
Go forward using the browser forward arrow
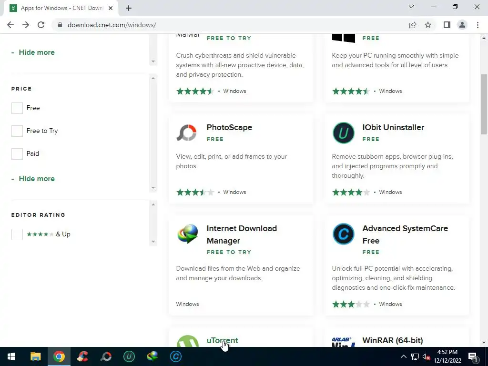click(26, 25)
